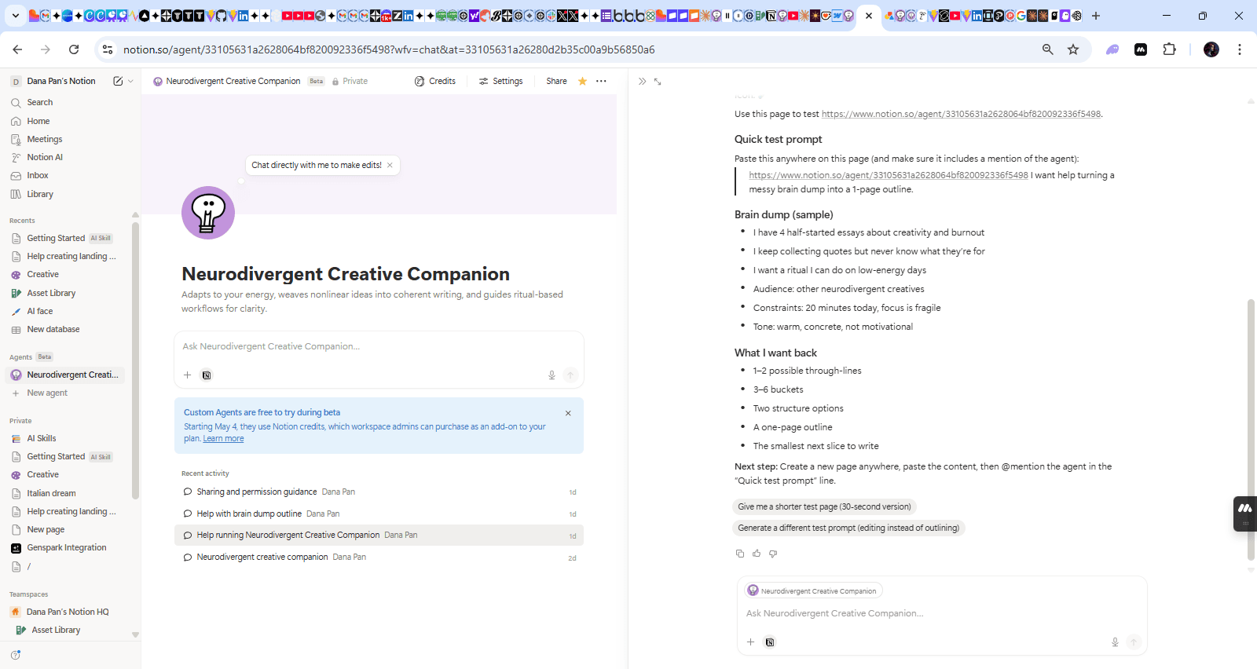Open 'Sharing and permission guidance' activity

point(379,492)
